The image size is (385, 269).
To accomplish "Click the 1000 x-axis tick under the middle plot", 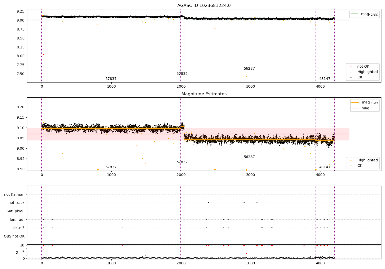I will [x=111, y=175].
